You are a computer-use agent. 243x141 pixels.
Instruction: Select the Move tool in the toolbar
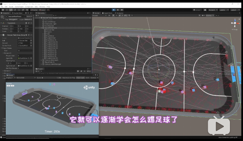[x=6, y=10]
